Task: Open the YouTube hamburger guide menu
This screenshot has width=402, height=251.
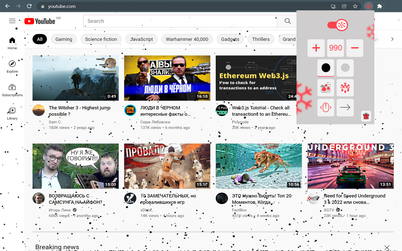Action: 12,21
